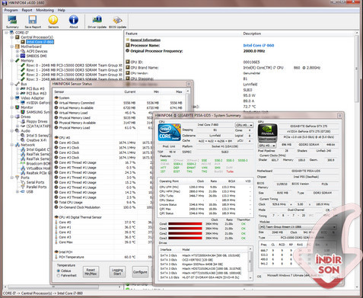Select the Parallel Ports tree item
The height and width of the screenshot is (298, 363).
click(x=37, y=187)
